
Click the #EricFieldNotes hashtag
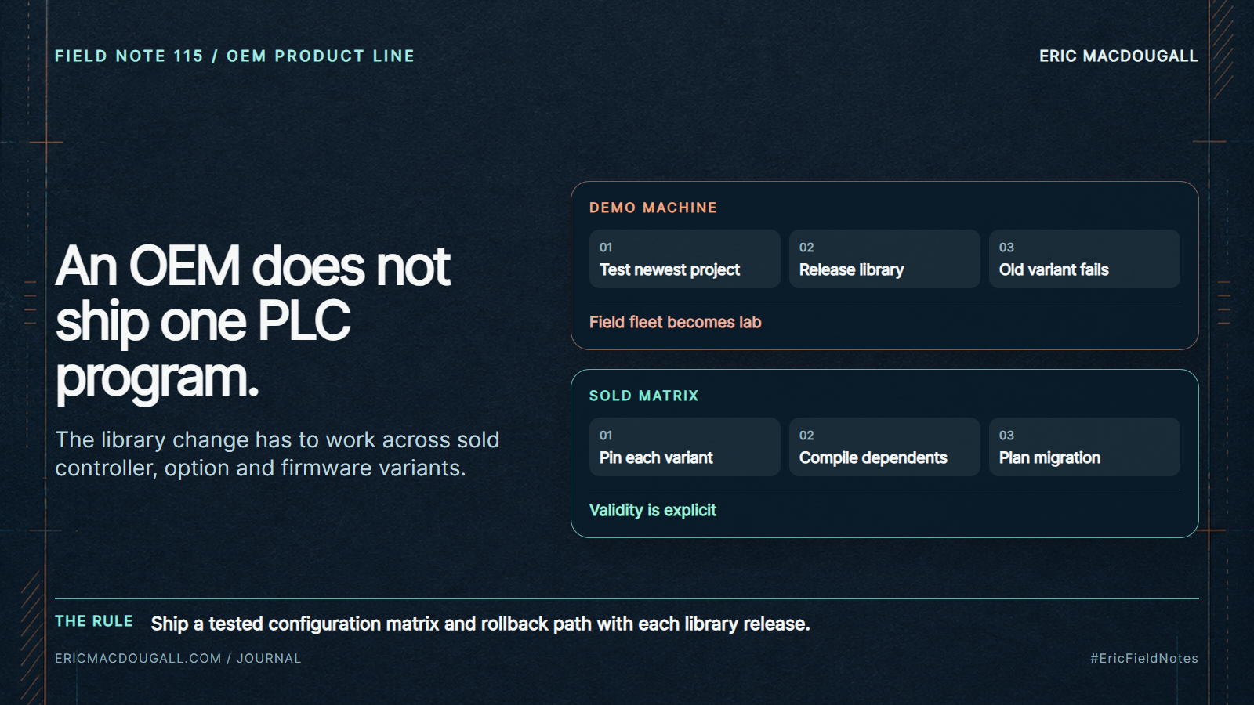(1143, 658)
